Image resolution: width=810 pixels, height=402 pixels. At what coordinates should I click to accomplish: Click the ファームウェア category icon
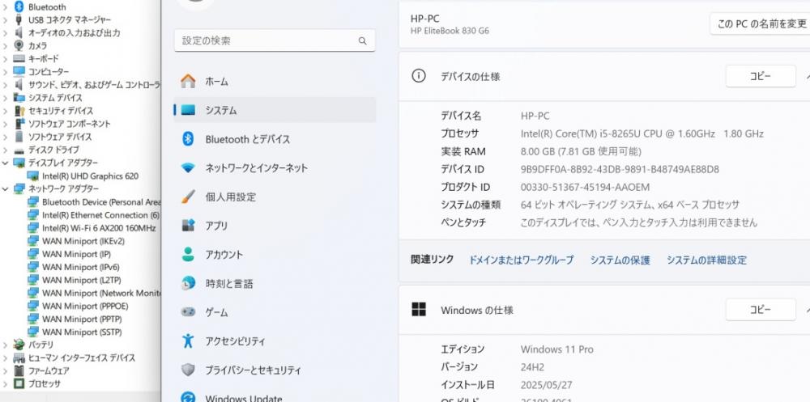point(19,370)
